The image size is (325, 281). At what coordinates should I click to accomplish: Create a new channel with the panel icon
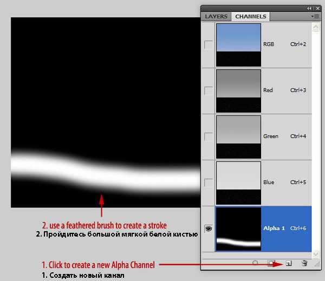(289, 263)
